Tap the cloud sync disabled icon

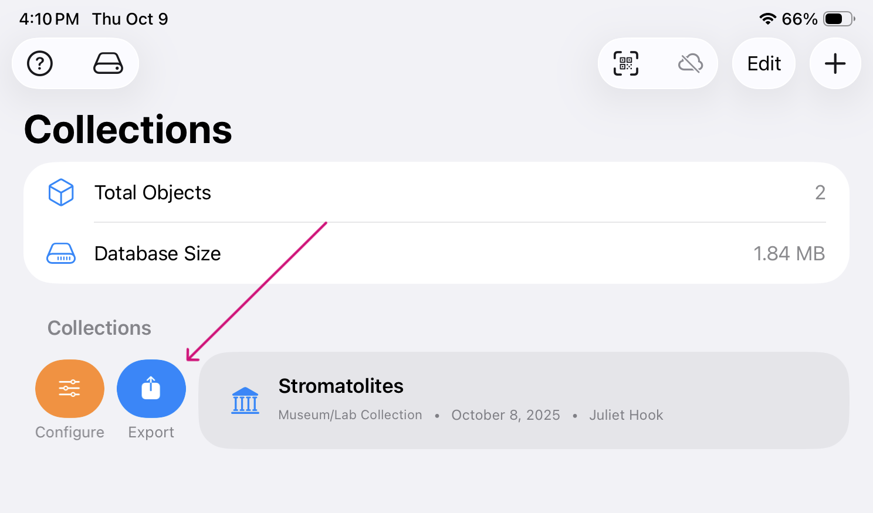pyautogui.click(x=691, y=63)
